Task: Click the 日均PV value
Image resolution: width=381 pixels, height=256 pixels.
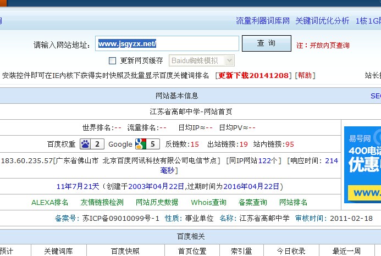Action: click(x=252, y=128)
